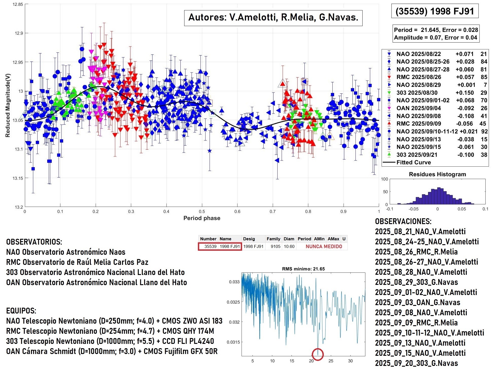Click the NAO 2025/09/15 star legend marker
Viewport: 494px width, 373px height.
pyautogui.click(x=389, y=147)
